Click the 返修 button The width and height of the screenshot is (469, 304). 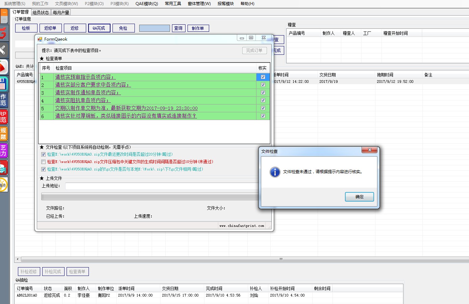75,28
